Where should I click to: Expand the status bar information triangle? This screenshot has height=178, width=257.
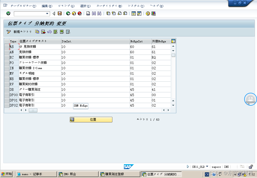[x=188, y=167]
